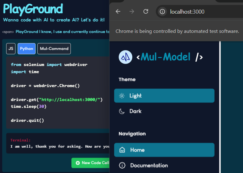This screenshot has height=173, width=243.
Task: Switch to the JS tab in PlayGround
Action: pos(11,49)
